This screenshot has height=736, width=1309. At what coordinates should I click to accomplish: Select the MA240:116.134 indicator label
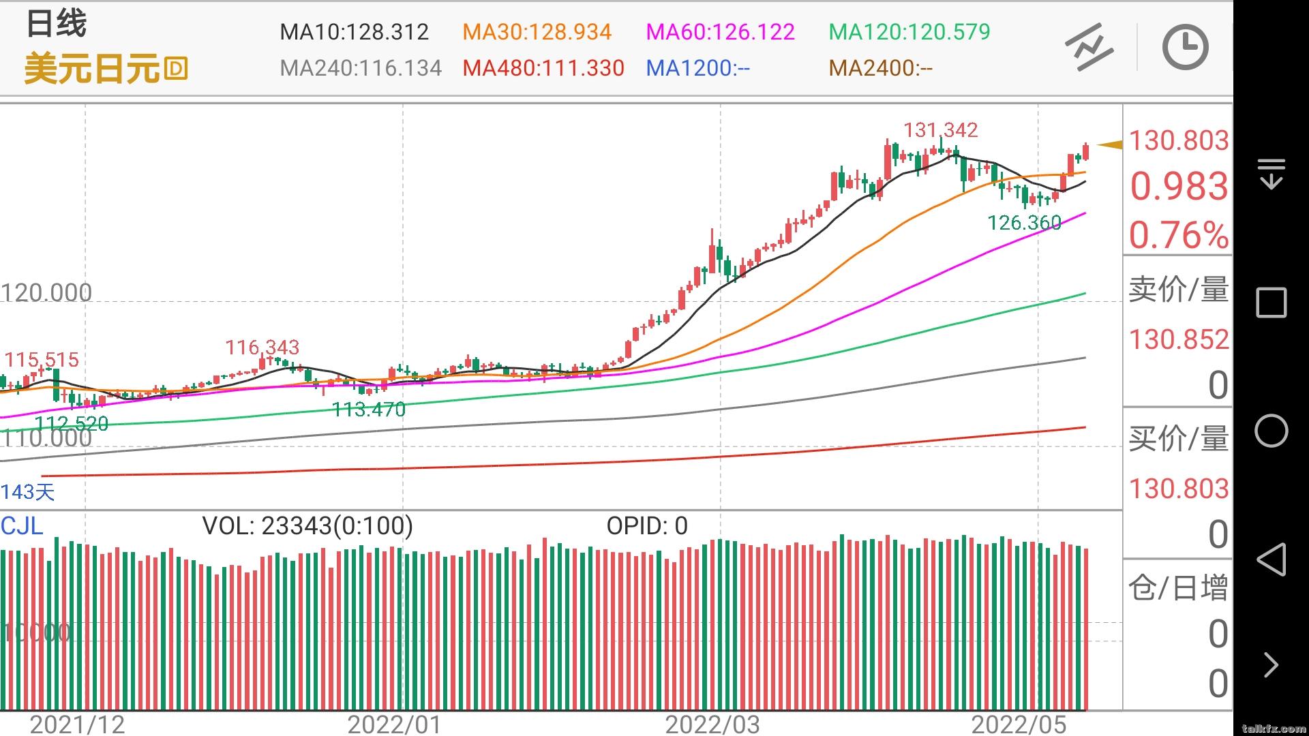[x=361, y=68]
